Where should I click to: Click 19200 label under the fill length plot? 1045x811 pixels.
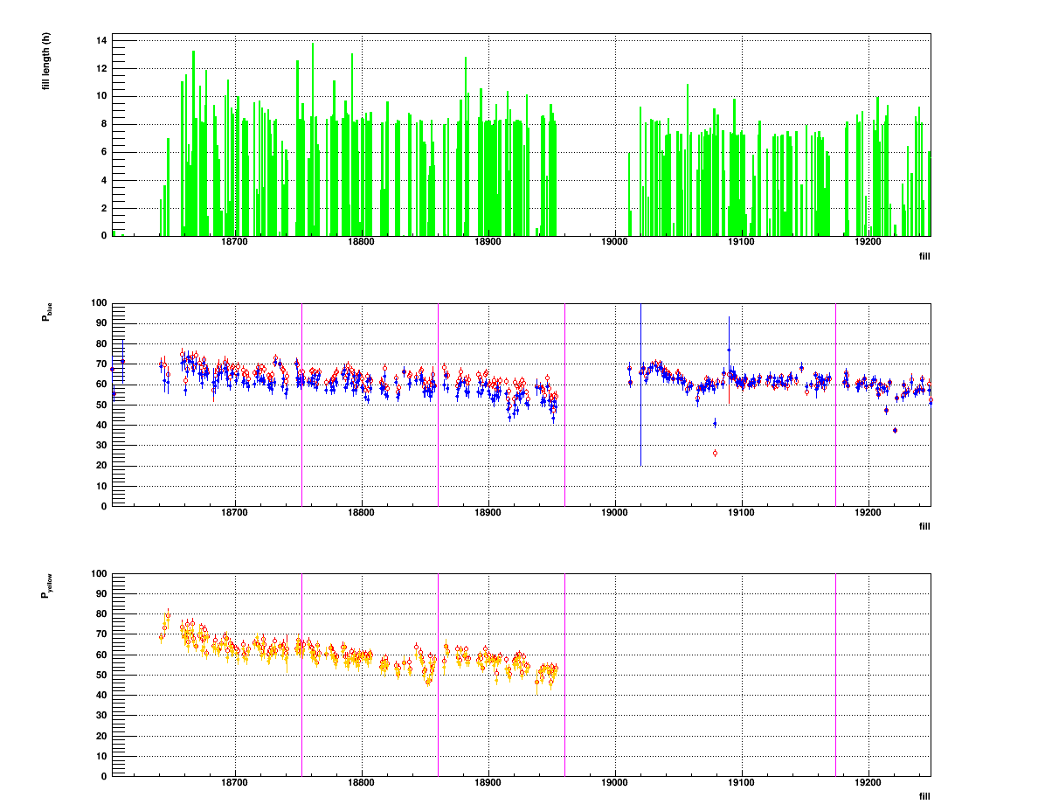click(x=868, y=242)
